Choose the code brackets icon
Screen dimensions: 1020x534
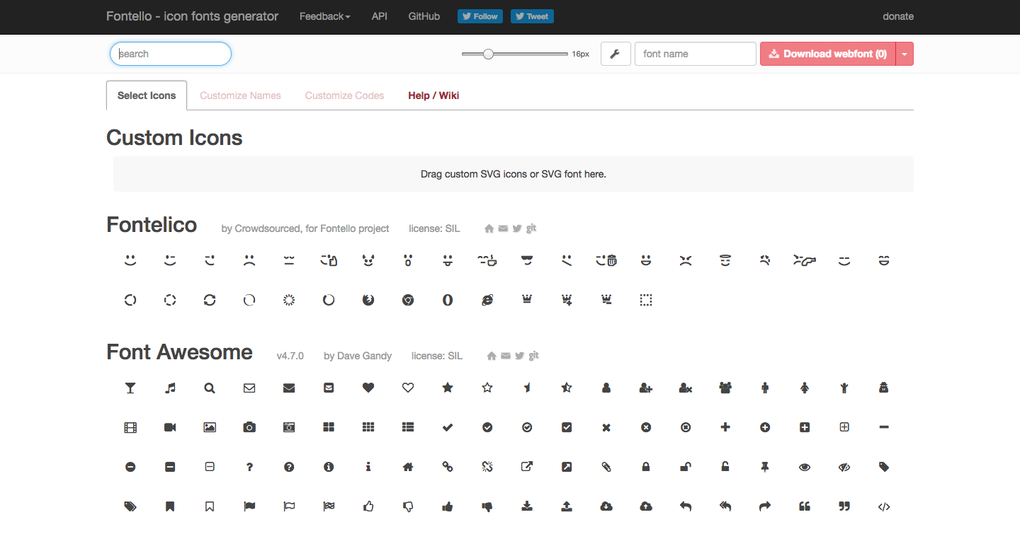884,506
